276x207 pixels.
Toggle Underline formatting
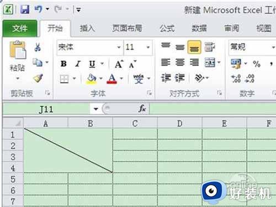coord(92,64)
